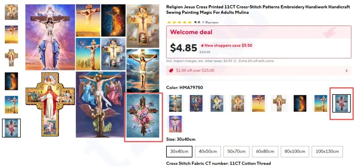Select the fire and water cross color swatch

point(300,103)
